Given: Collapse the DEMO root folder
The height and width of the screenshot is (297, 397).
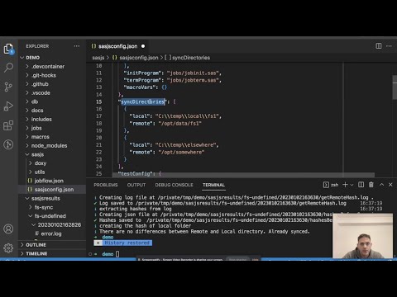Looking at the screenshot, I should click(x=33, y=58).
